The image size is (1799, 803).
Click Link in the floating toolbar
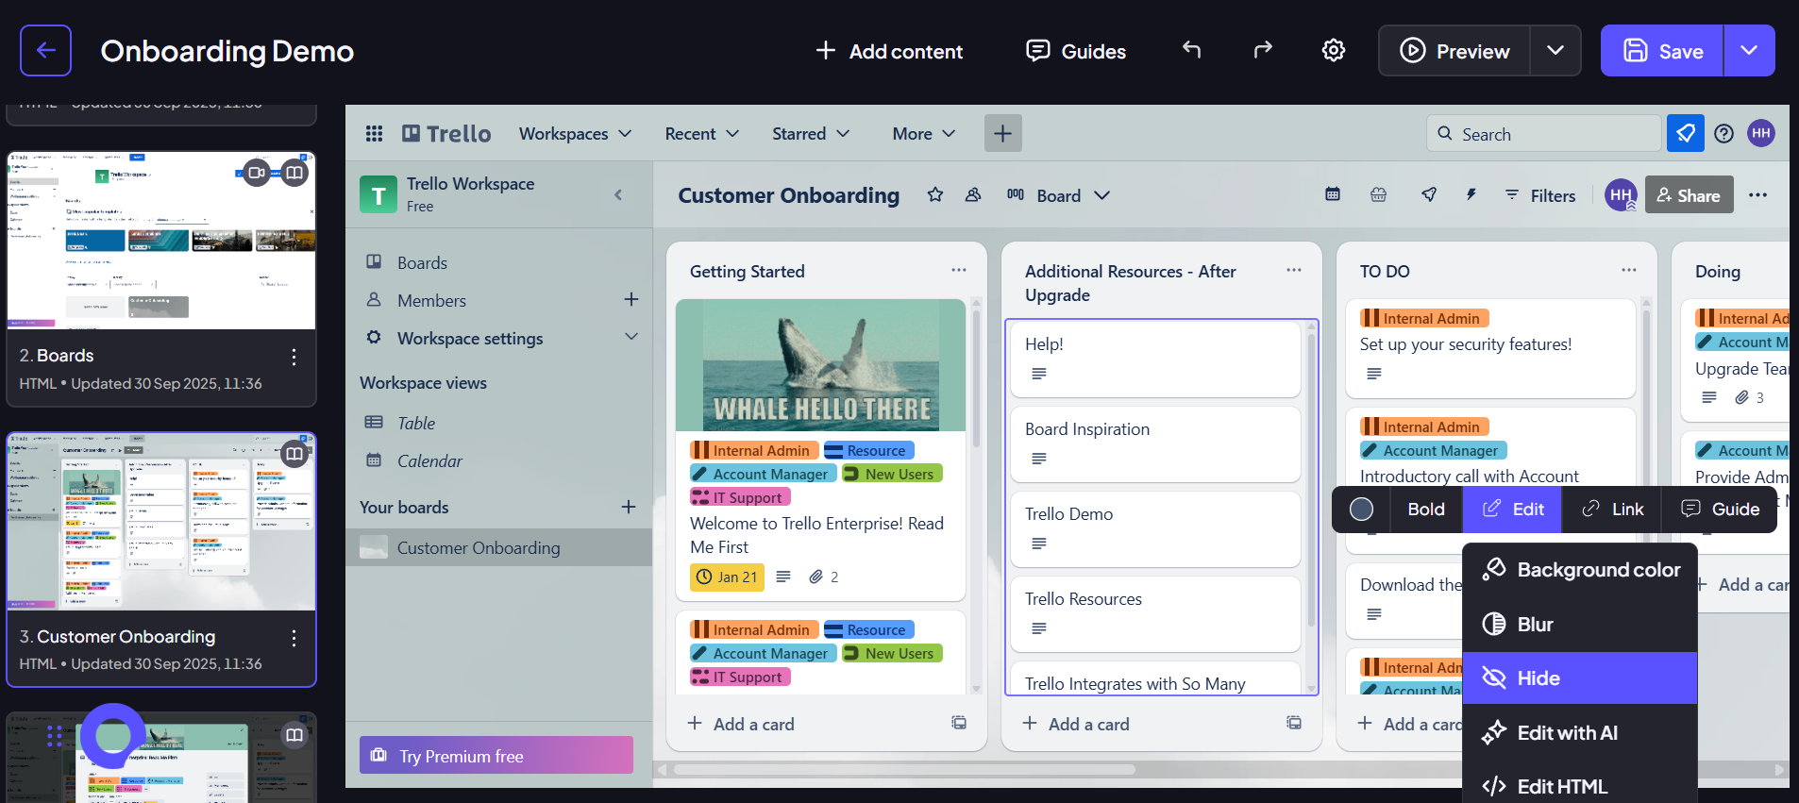[x=1612, y=510]
